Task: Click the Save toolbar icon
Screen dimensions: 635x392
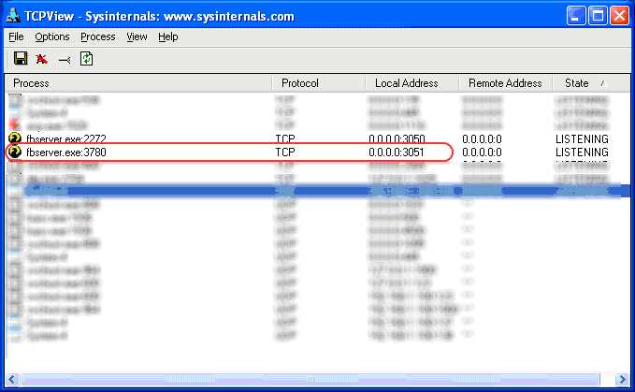Action: coord(21,59)
